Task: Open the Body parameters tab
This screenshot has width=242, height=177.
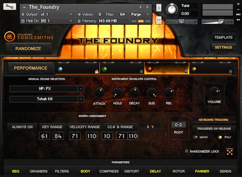Action: pyautogui.click(x=85, y=171)
